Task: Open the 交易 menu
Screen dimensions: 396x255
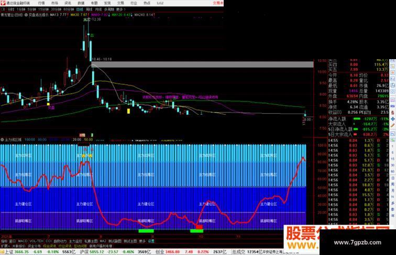Action: click(x=120, y=3)
